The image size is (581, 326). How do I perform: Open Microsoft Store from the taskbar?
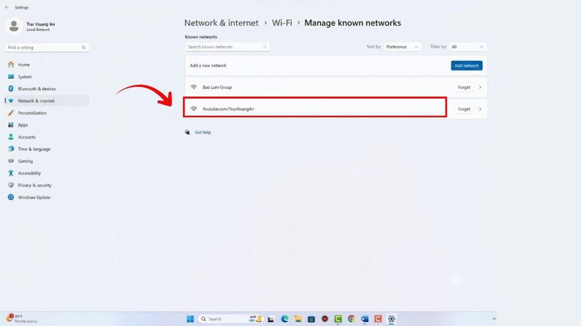(311, 319)
